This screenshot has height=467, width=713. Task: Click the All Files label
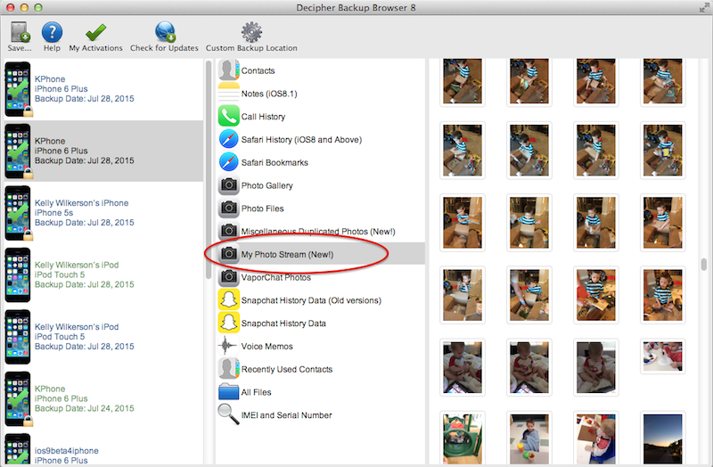coord(256,392)
